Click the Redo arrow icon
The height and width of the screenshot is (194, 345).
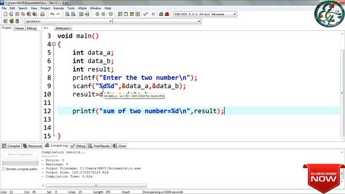pyautogui.click(x=58, y=14)
